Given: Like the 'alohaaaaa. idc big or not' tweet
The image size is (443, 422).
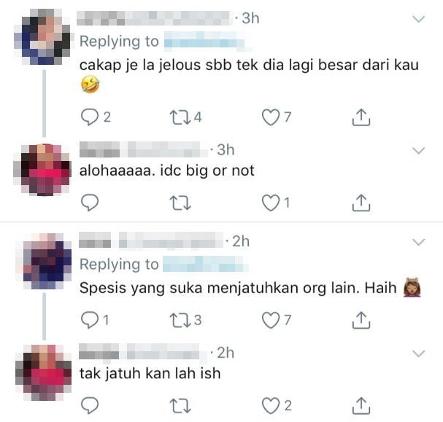Looking at the screenshot, I should [x=271, y=203].
